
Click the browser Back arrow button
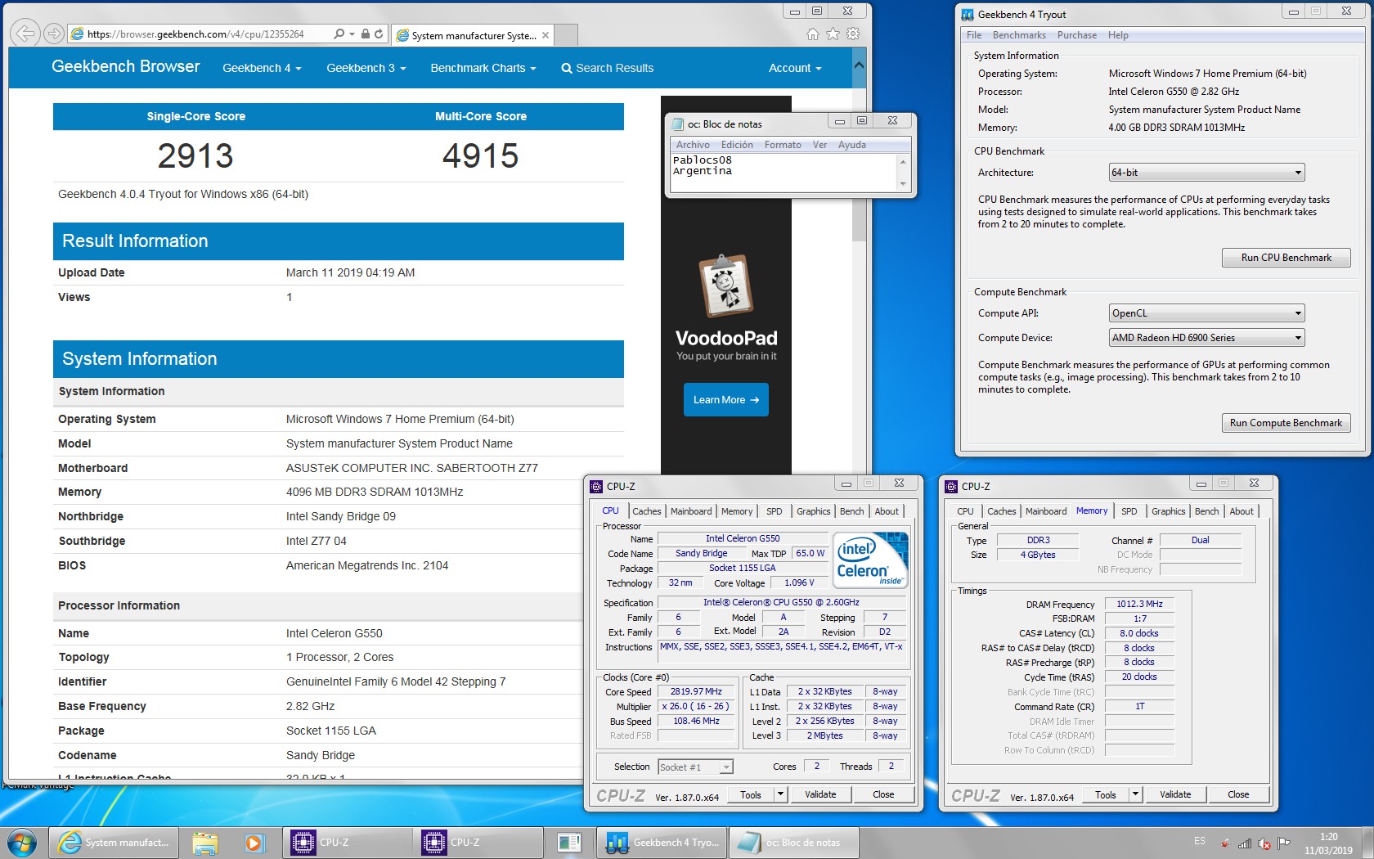25,34
